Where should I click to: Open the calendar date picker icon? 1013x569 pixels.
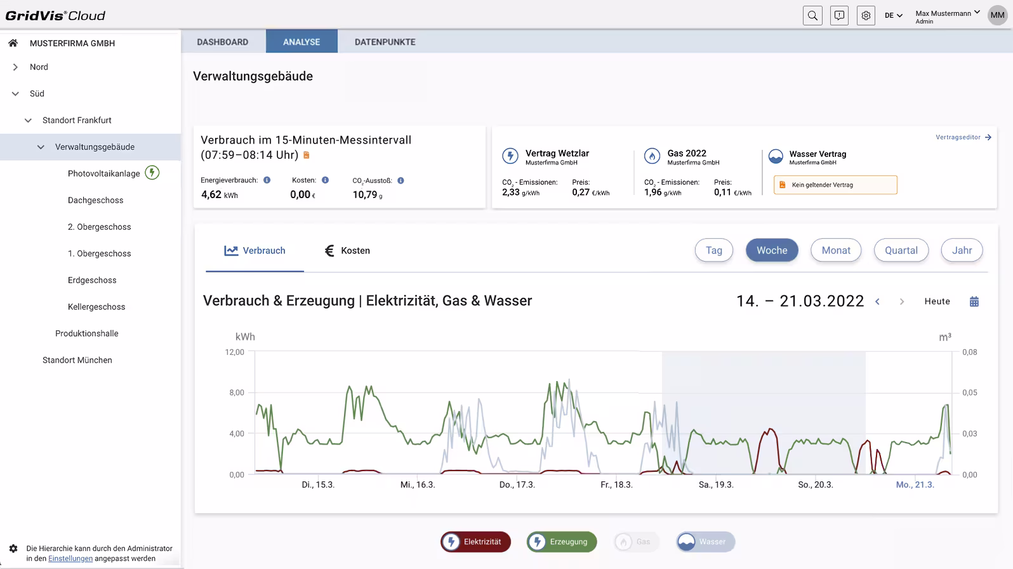(974, 302)
